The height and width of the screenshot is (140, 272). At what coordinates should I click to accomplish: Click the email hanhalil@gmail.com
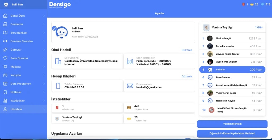149,87
